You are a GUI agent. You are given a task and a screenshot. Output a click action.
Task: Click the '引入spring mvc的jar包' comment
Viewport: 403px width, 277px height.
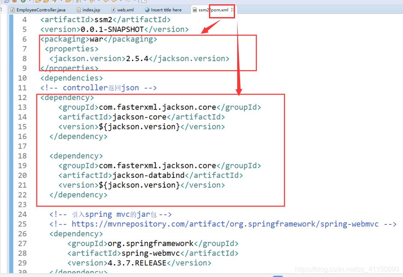(111, 214)
